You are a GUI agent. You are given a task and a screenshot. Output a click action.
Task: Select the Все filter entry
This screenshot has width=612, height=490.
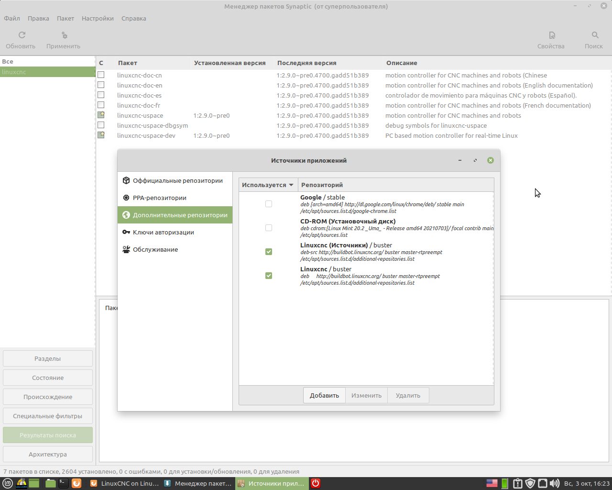(x=48, y=61)
